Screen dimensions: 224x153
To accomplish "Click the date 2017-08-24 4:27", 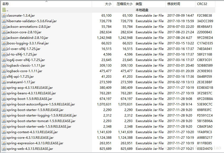I will point(179,38).
